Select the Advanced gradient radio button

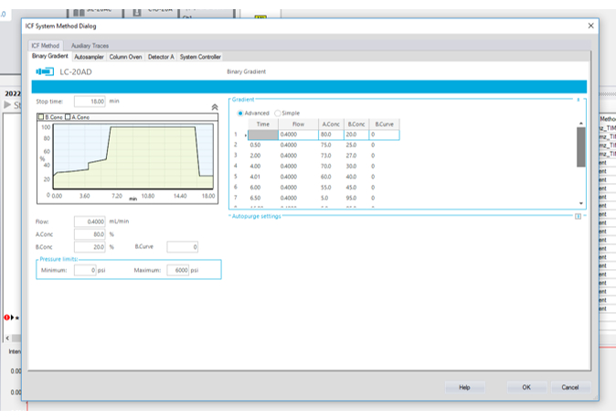click(x=240, y=113)
